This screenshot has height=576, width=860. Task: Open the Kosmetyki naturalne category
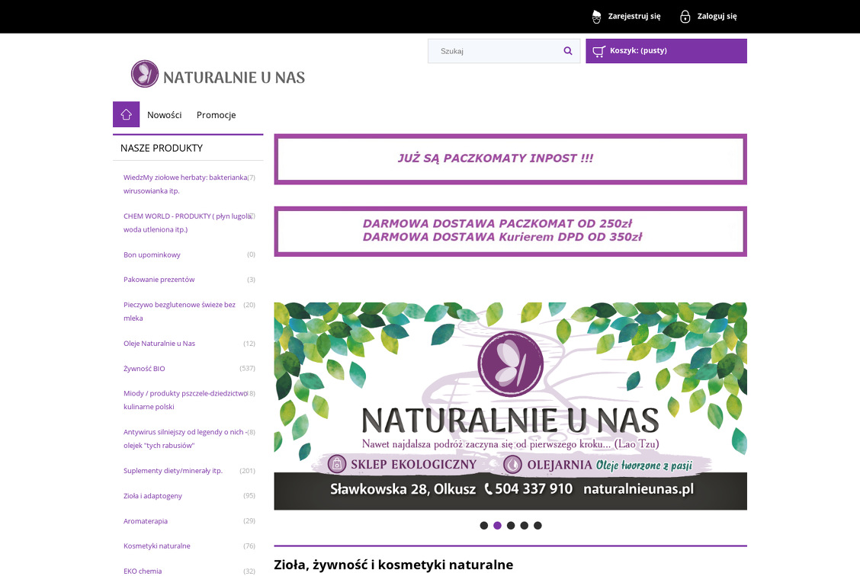157,546
